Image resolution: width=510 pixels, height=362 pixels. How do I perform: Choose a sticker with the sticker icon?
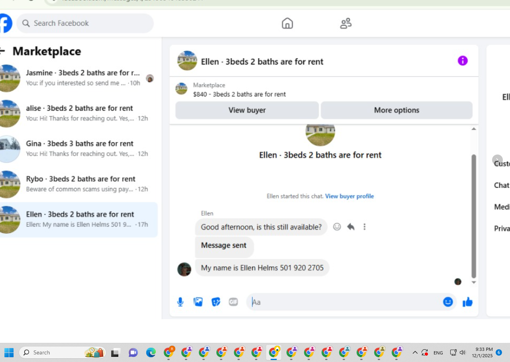point(216,302)
